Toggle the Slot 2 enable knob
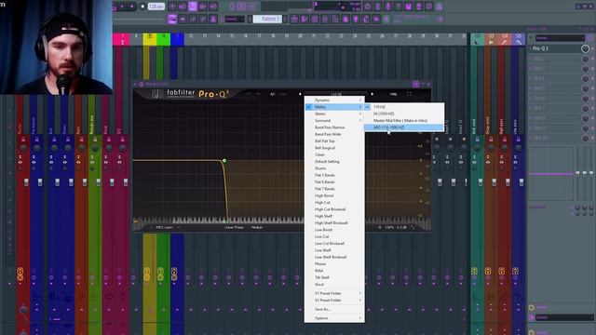This screenshot has height=335, width=596. click(x=586, y=59)
